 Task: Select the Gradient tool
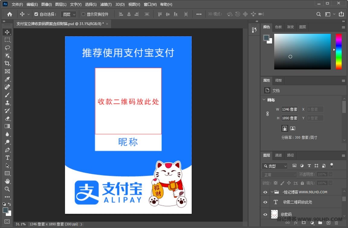click(7, 126)
